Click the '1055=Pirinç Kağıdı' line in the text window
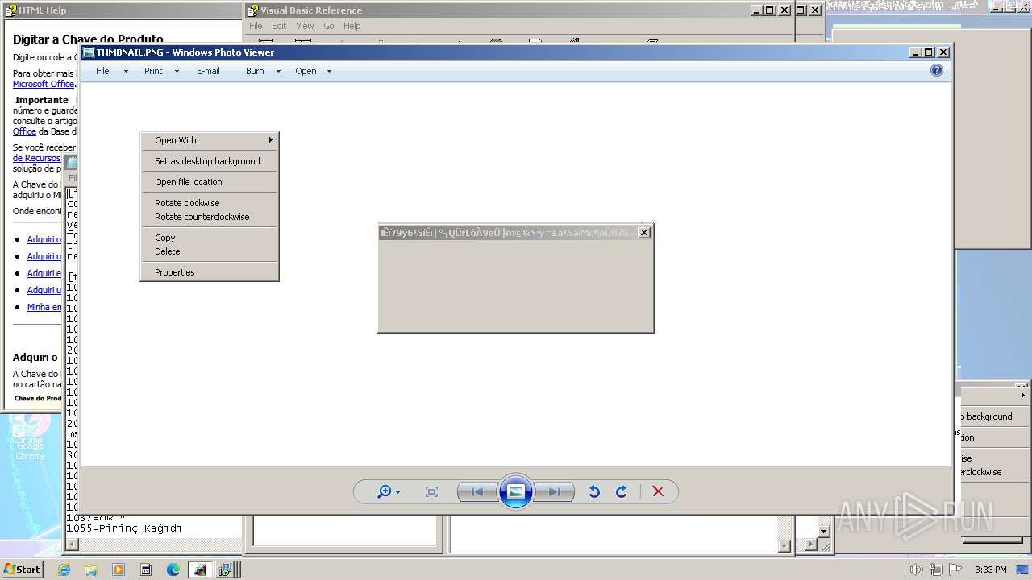 coord(123,528)
